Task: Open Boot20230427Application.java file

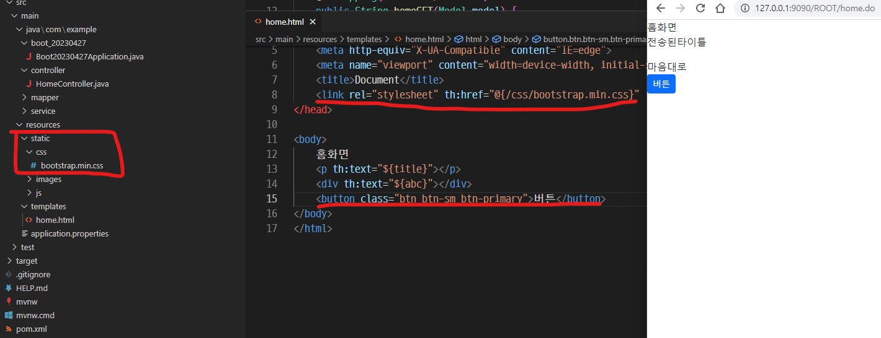Action: click(90, 56)
